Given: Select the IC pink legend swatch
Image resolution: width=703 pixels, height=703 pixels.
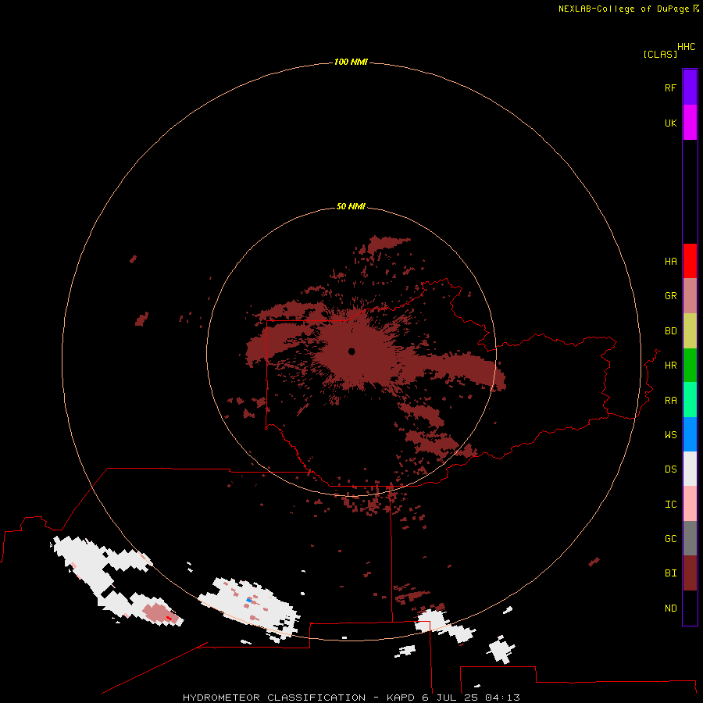Looking at the screenshot, I should click(x=690, y=504).
